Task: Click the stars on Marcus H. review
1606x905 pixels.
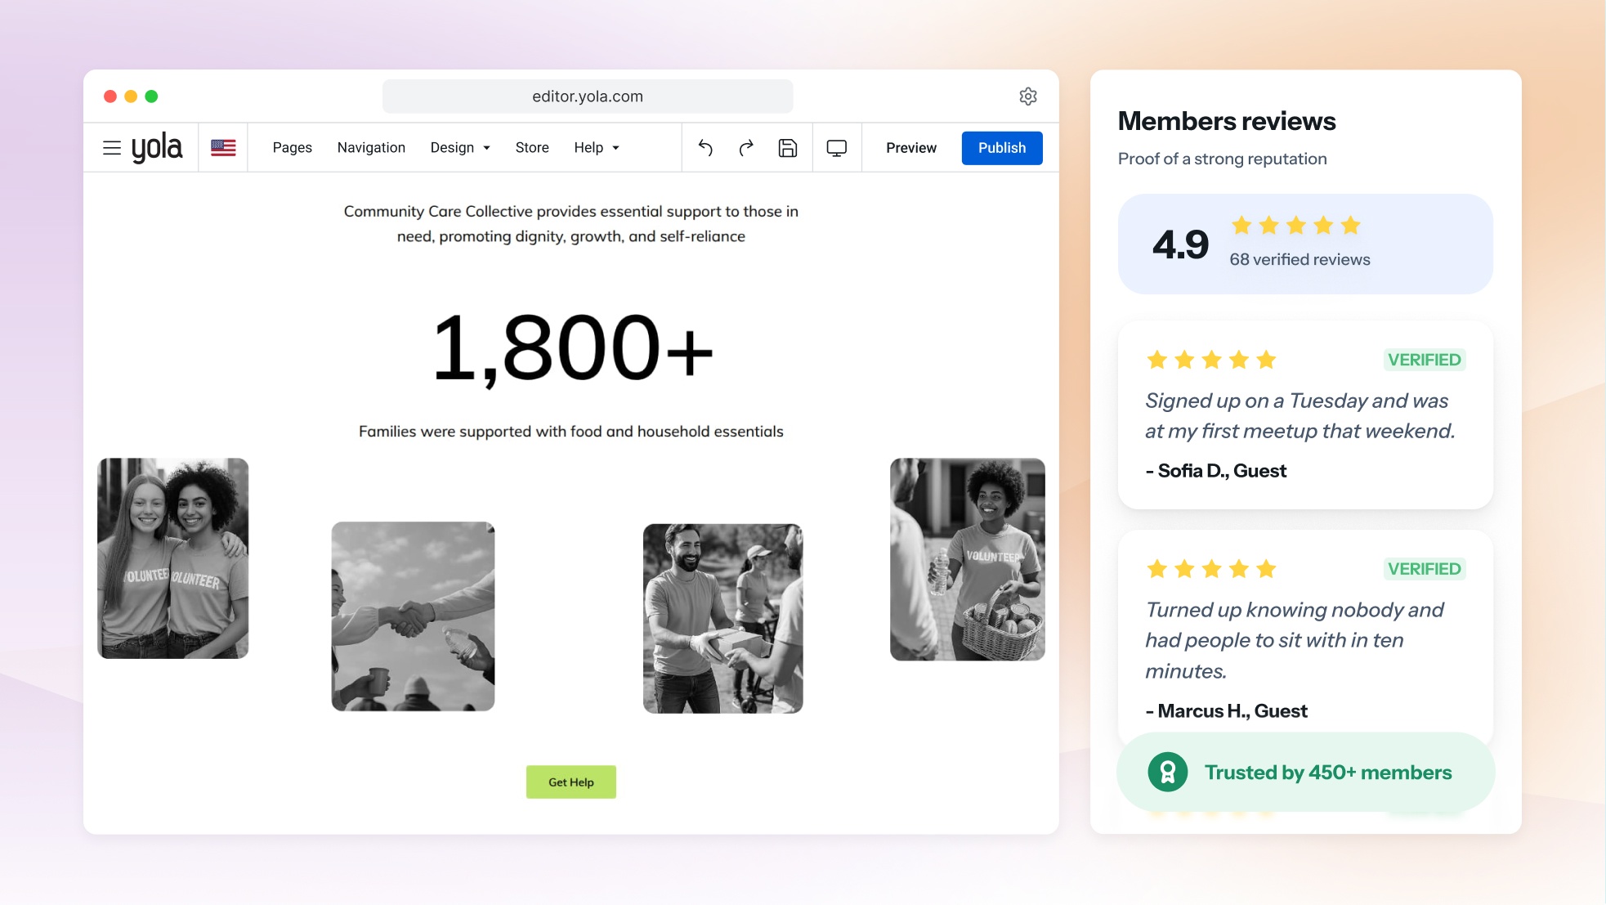Action: (x=1211, y=569)
